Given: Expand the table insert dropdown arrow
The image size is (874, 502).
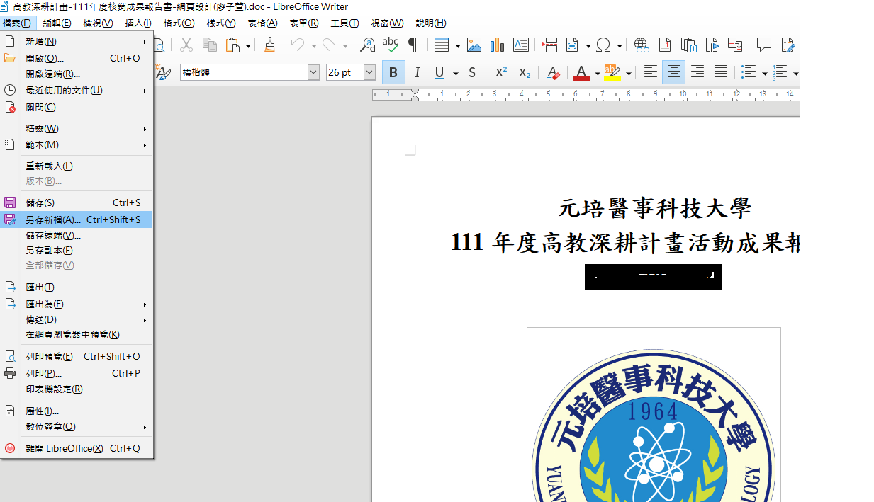Looking at the screenshot, I should 457,46.
